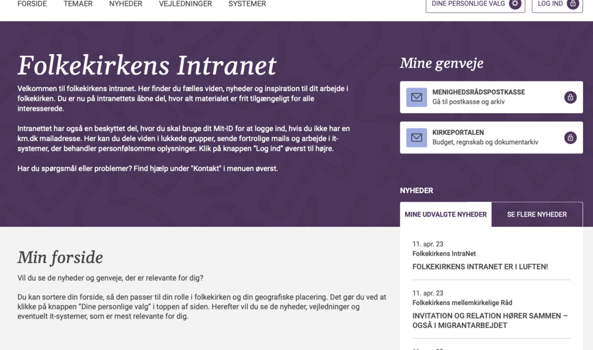Screen dimensions: 593x350
Task: Open the Temaer menu
Action: (x=78, y=4)
